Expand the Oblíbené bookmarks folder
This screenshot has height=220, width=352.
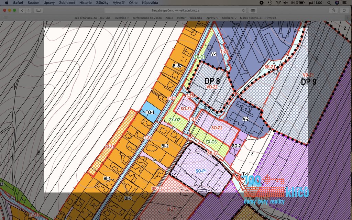coord(229,18)
